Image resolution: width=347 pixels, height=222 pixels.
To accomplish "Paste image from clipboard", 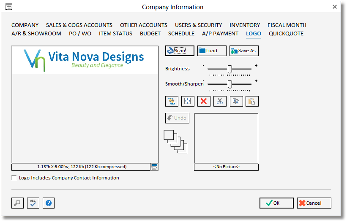I will point(252,101).
